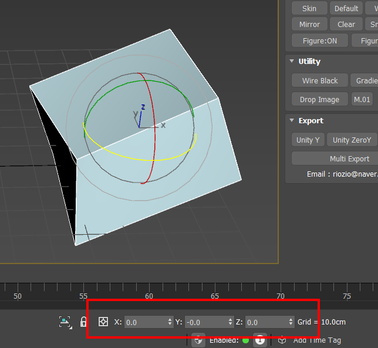Click the Y coordinate spinner arrows
This screenshot has width=378, height=348.
[231, 322]
